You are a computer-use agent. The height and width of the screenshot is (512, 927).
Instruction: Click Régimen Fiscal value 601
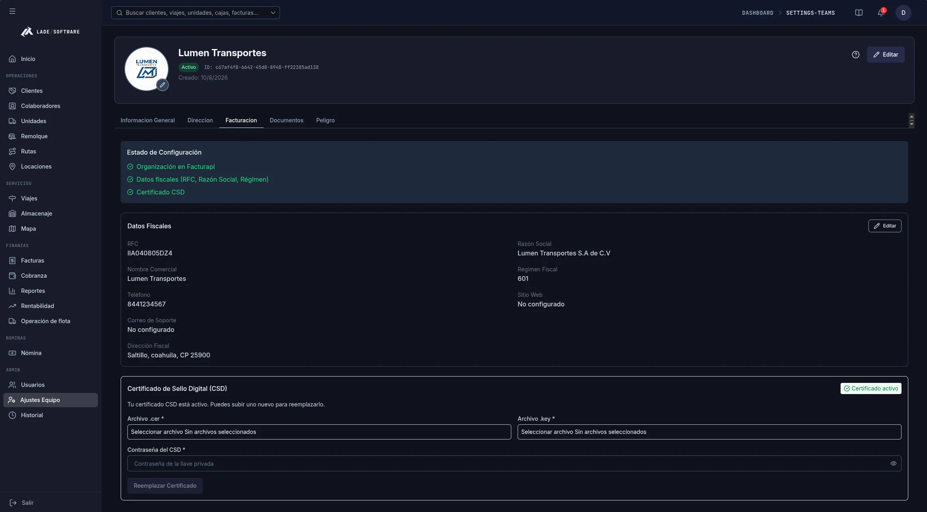pos(523,279)
